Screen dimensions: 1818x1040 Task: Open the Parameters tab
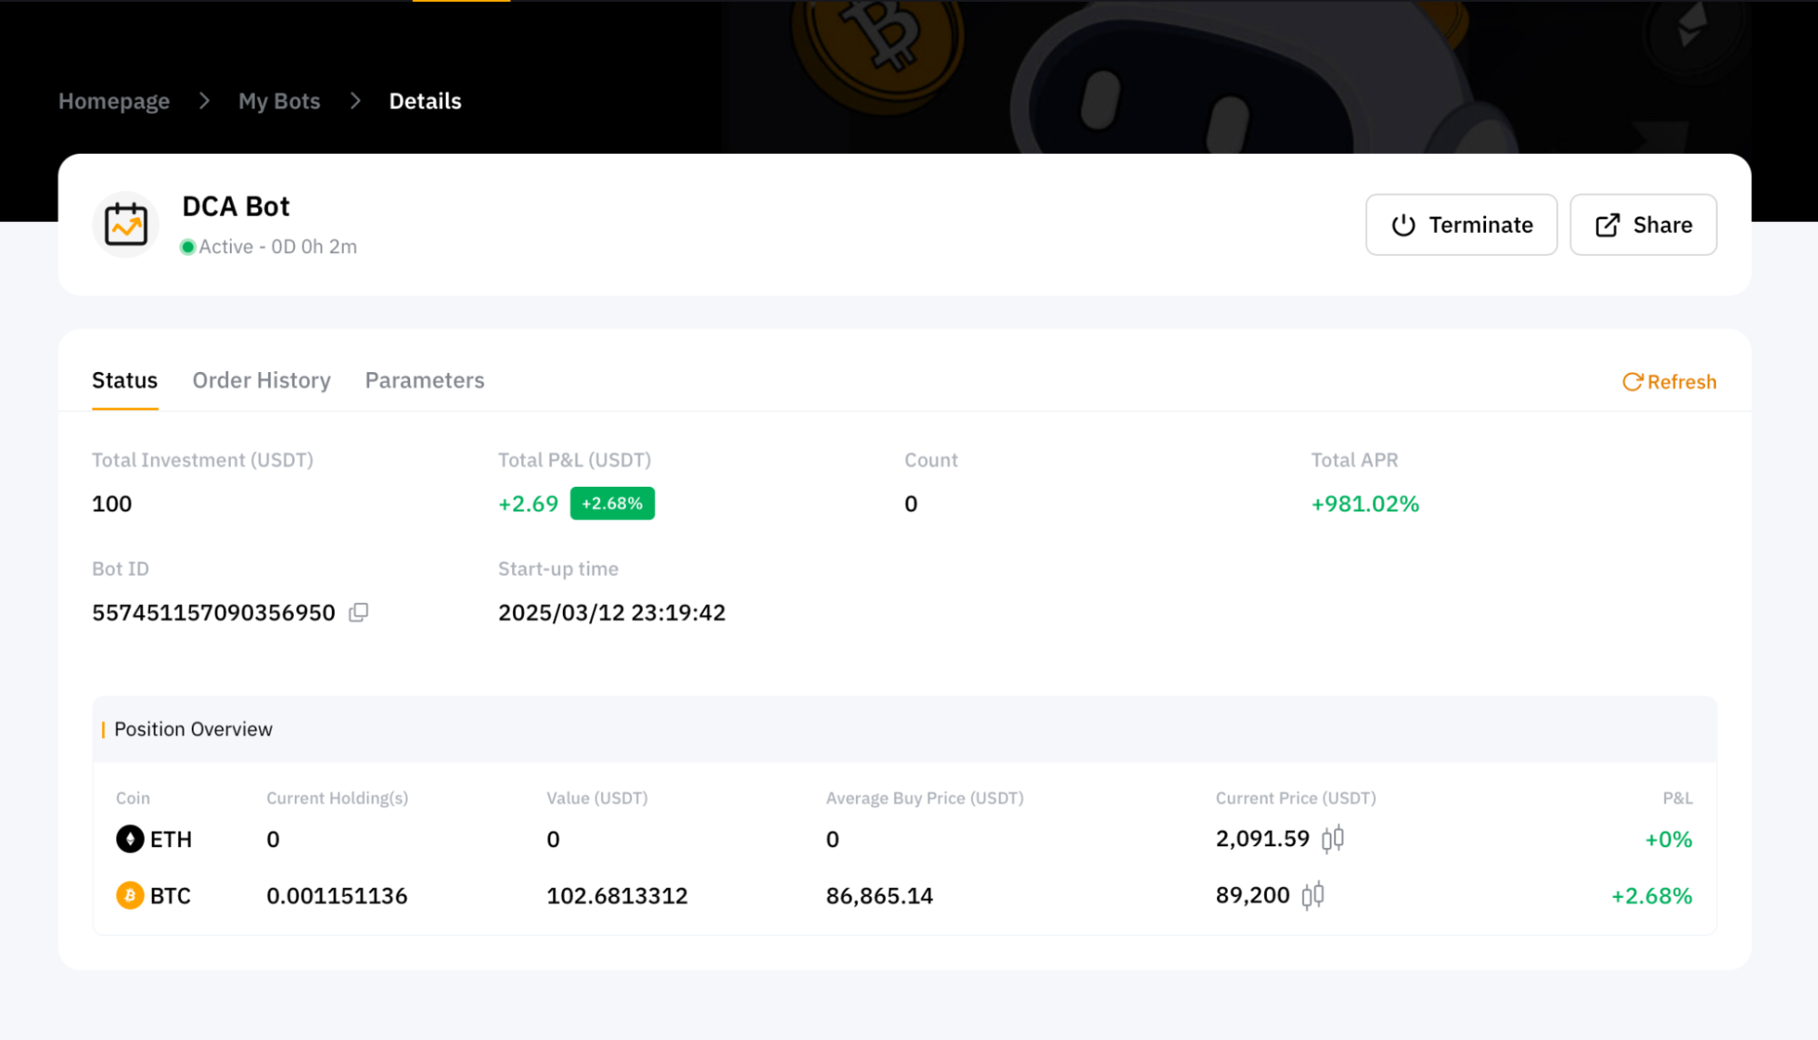pos(424,380)
